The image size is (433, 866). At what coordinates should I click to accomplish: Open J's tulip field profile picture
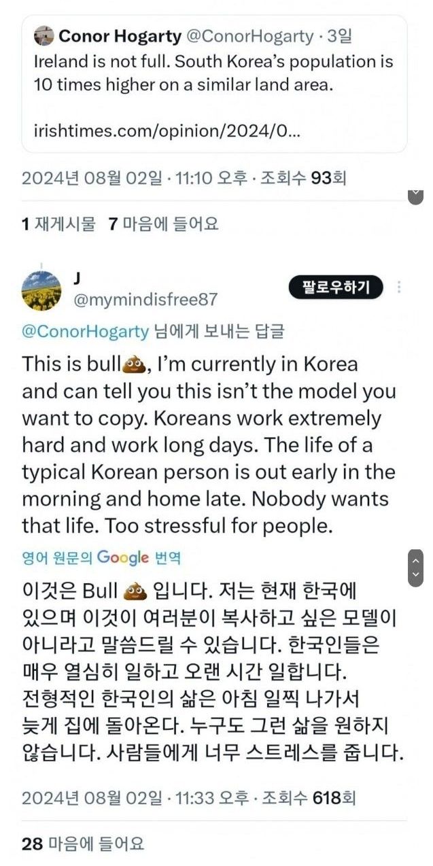tap(41, 289)
